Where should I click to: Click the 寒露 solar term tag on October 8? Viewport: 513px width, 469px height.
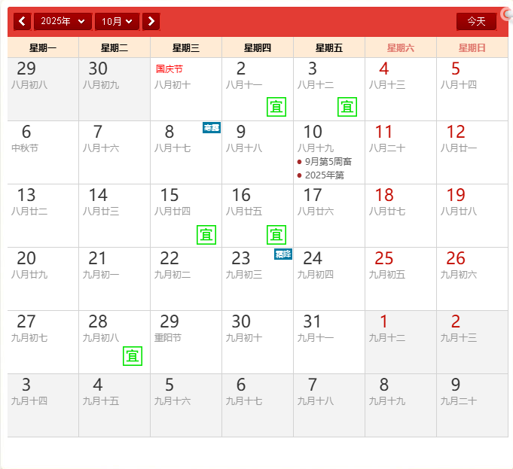211,128
